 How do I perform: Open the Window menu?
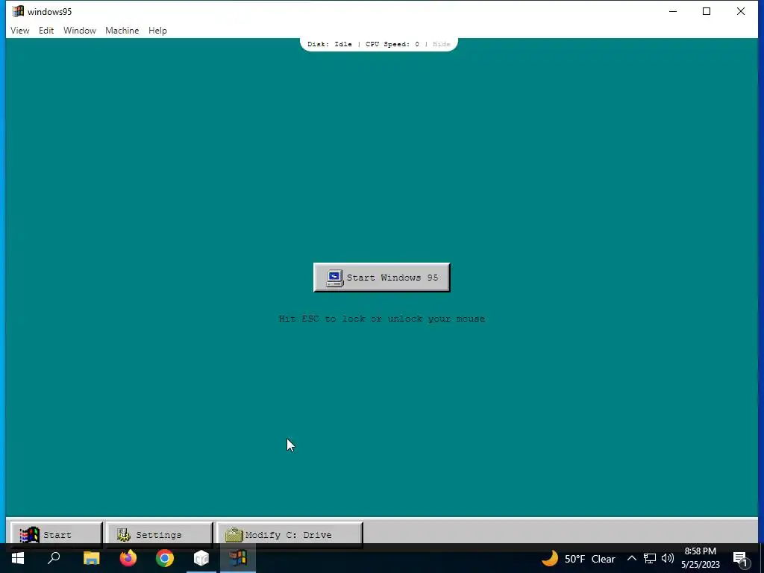coord(79,30)
